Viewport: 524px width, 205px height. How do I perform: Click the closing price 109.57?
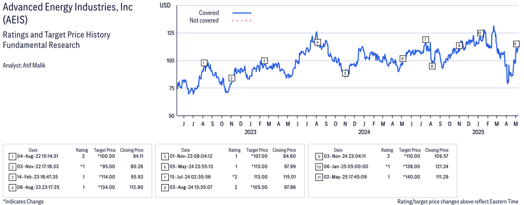point(441,156)
